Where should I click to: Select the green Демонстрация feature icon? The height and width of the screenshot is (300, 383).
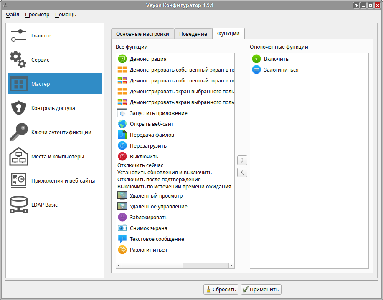[122, 59]
